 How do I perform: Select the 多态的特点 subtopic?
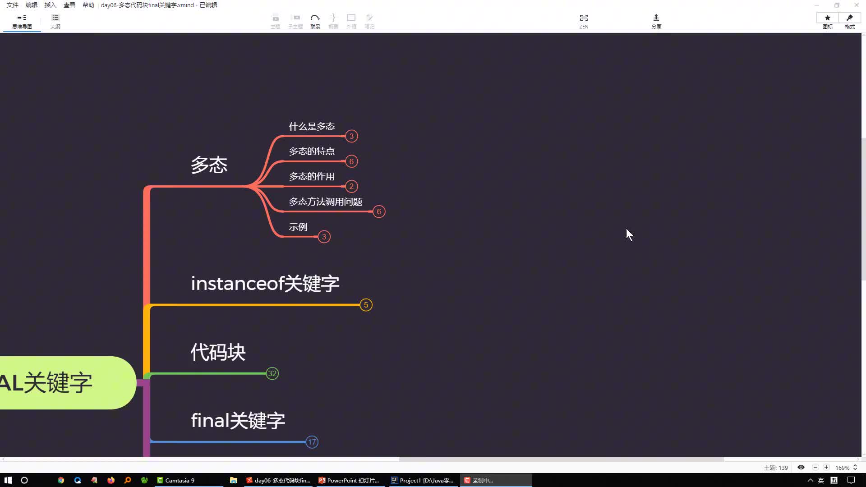coord(312,151)
